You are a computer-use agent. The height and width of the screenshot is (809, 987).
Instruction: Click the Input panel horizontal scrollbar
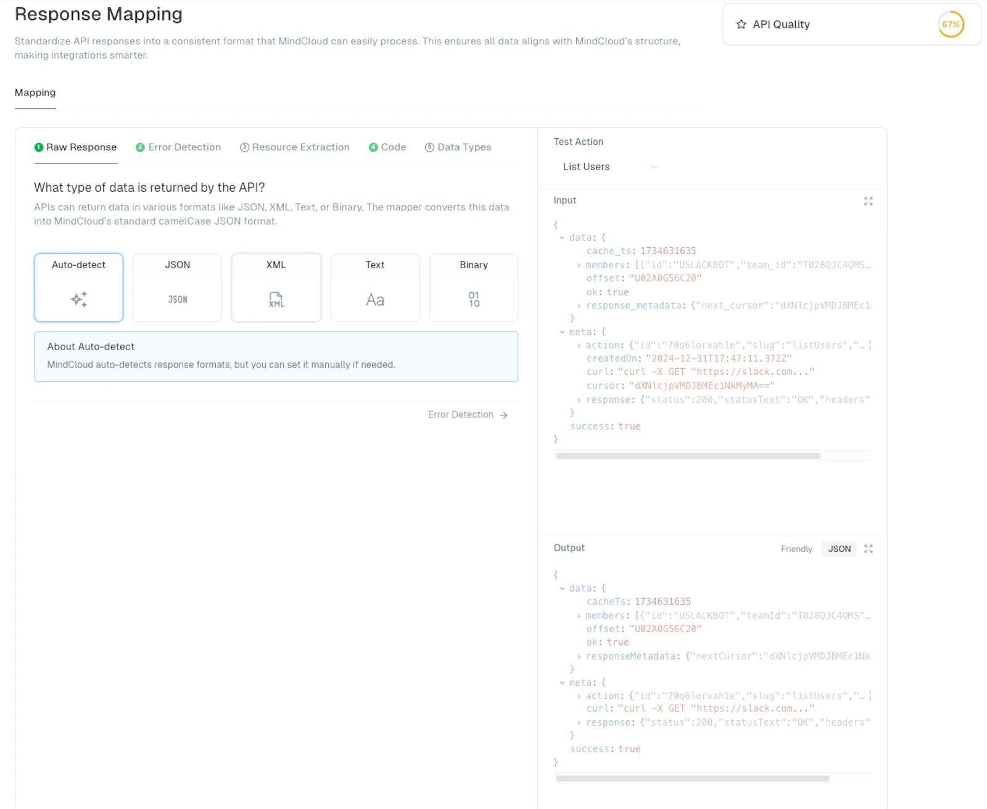pyautogui.click(x=688, y=456)
